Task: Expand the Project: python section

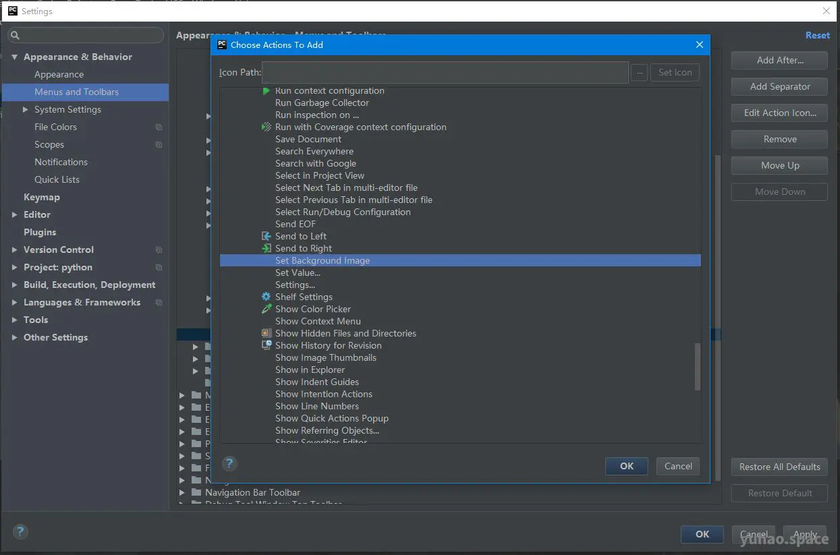Action: point(14,267)
